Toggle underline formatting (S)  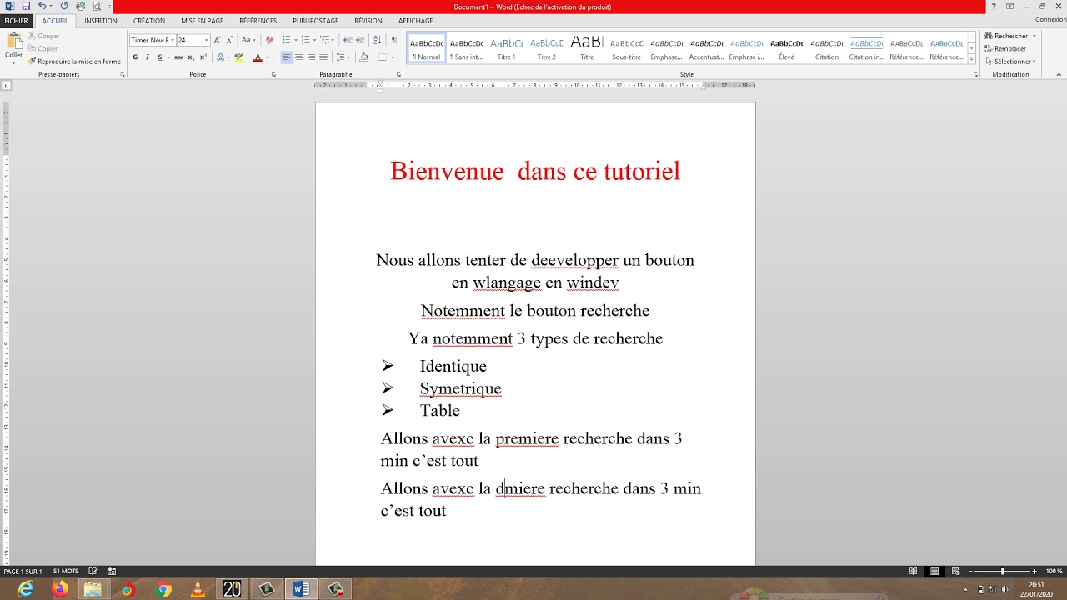point(160,57)
